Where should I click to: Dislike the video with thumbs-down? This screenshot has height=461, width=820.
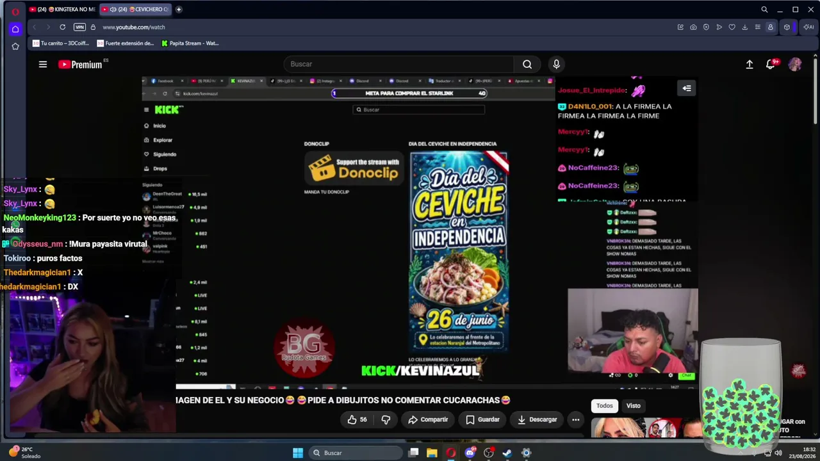coord(386,419)
